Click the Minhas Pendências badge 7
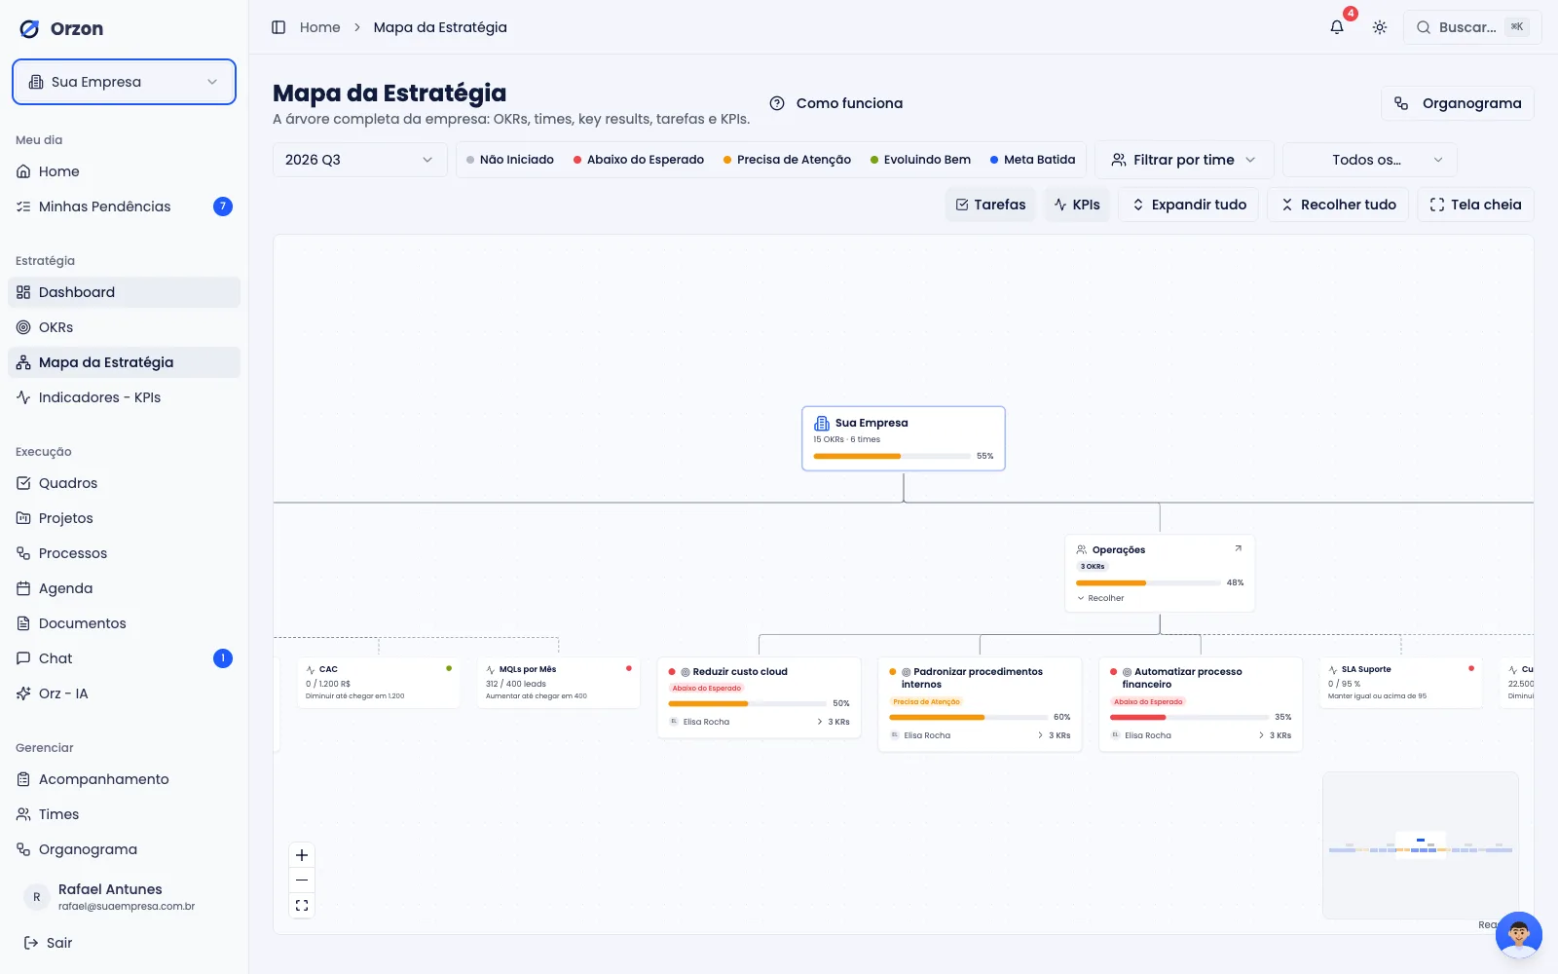The image size is (1558, 974). 223,206
